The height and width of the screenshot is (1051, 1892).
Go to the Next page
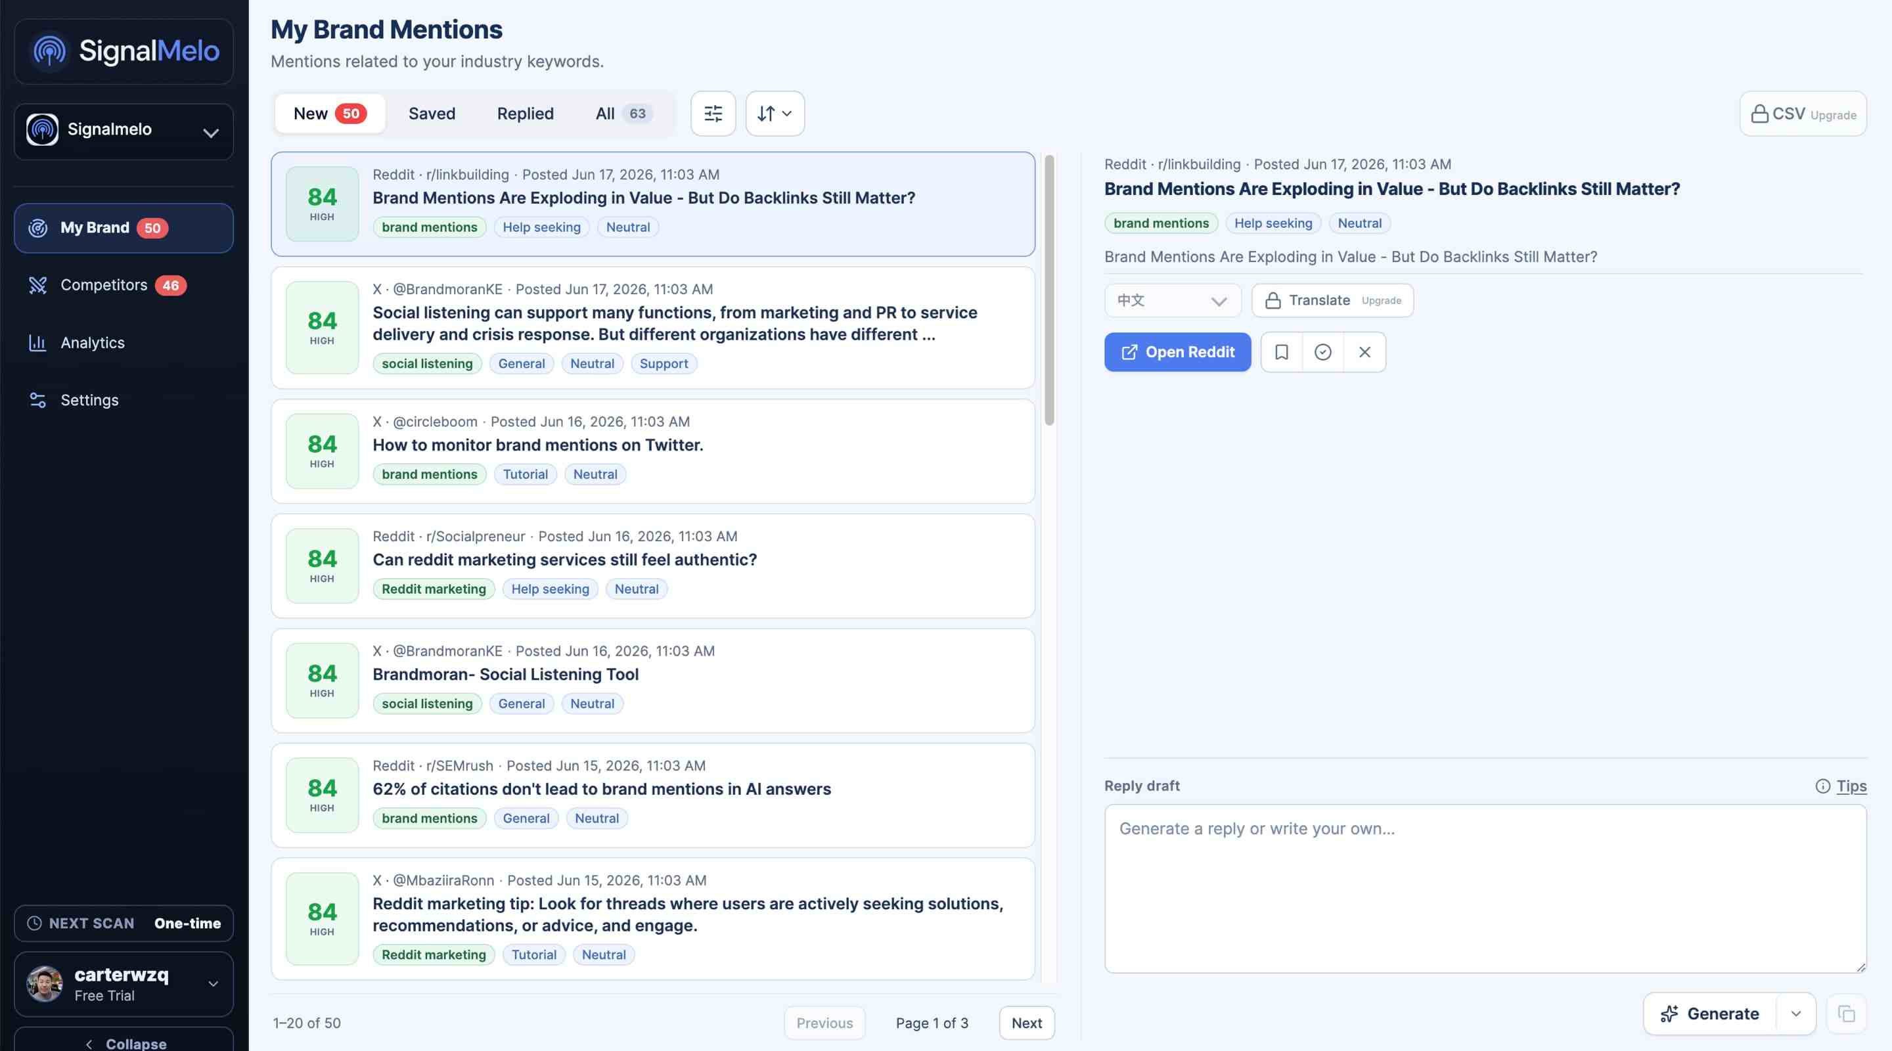[1026, 1023]
